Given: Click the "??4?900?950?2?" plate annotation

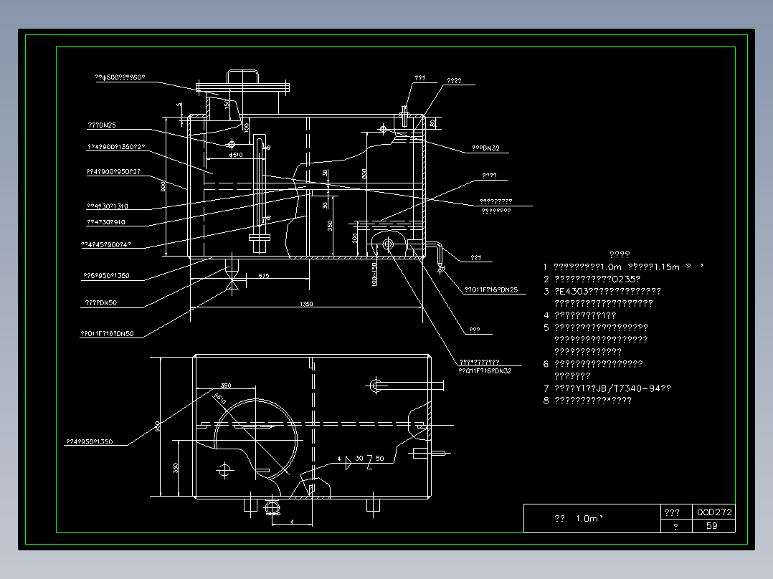Looking at the screenshot, I should click(113, 172).
